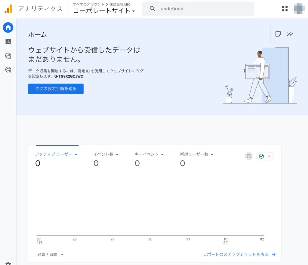This screenshot has height=265, width=308.
Task: Open the イベント数 metric dropdown
Action: [x=106, y=154]
